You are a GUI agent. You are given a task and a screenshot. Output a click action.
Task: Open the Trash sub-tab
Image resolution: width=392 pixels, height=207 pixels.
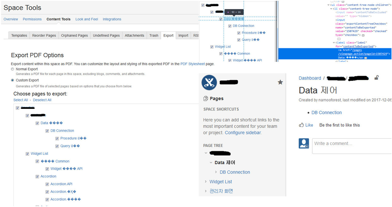click(x=154, y=35)
